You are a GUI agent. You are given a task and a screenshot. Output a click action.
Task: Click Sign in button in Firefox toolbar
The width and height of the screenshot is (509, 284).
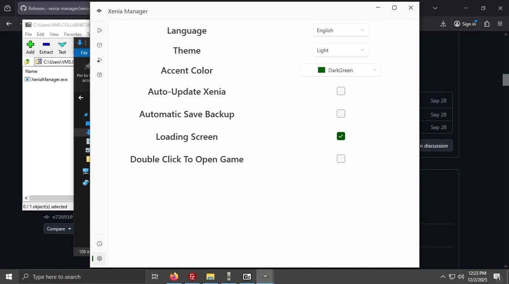(465, 24)
